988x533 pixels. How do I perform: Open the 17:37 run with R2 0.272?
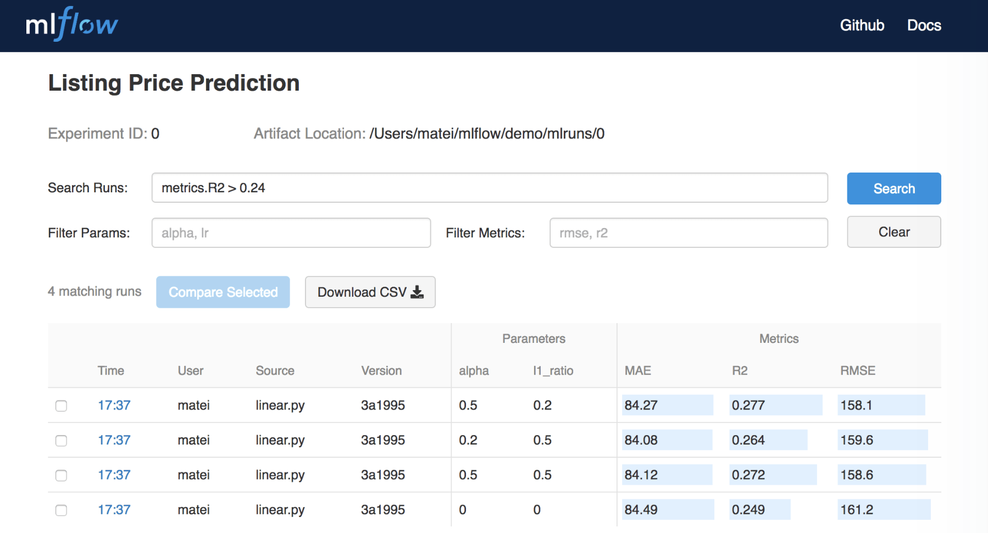(114, 475)
